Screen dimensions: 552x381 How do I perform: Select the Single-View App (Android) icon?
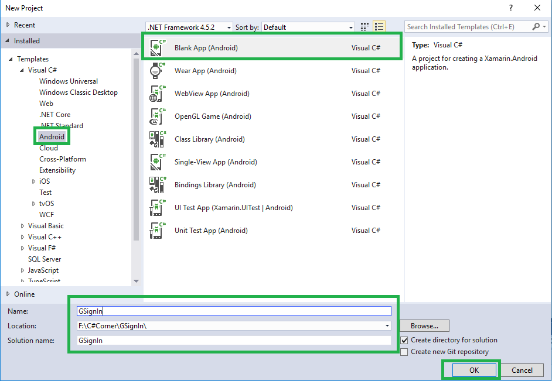click(158, 162)
